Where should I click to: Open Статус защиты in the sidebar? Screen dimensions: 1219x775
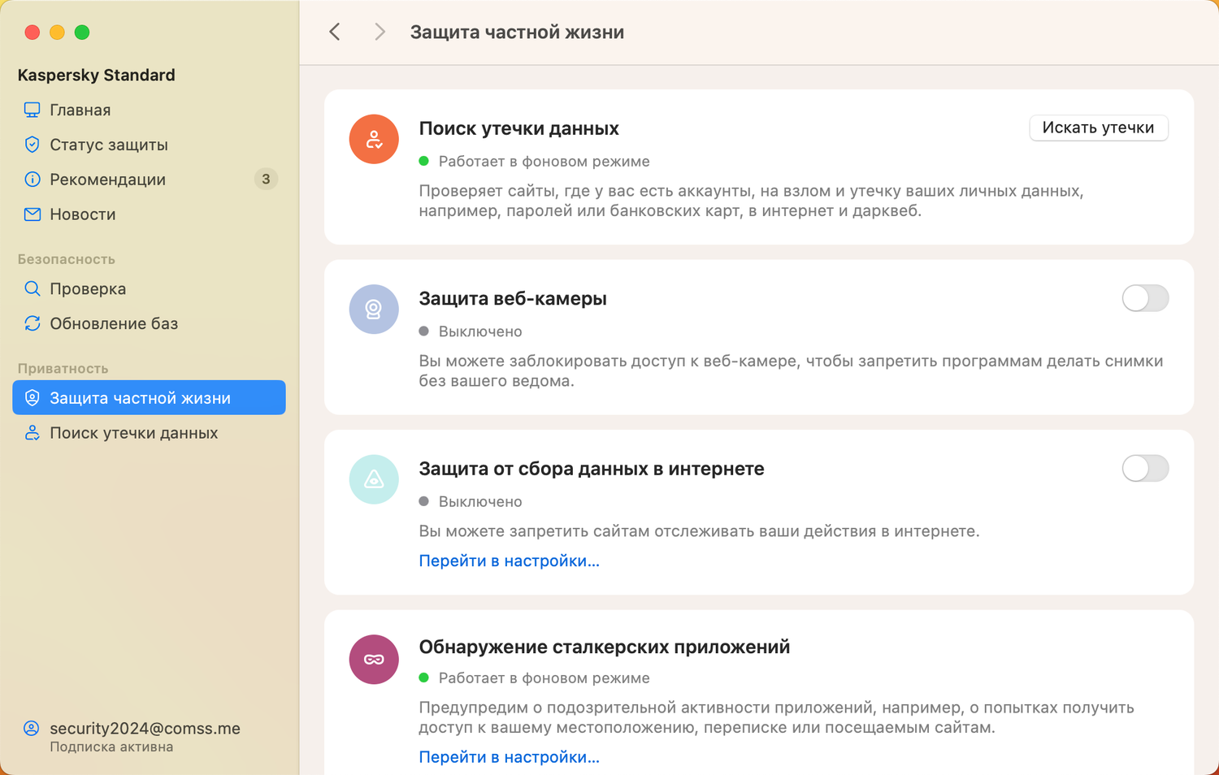tap(109, 145)
